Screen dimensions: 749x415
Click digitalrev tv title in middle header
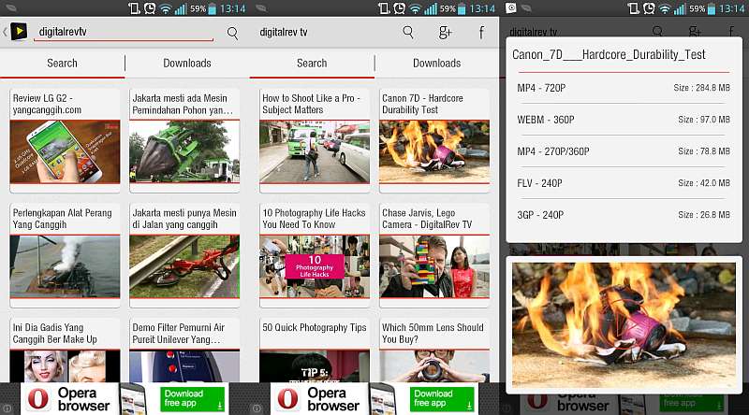(x=284, y=32)
